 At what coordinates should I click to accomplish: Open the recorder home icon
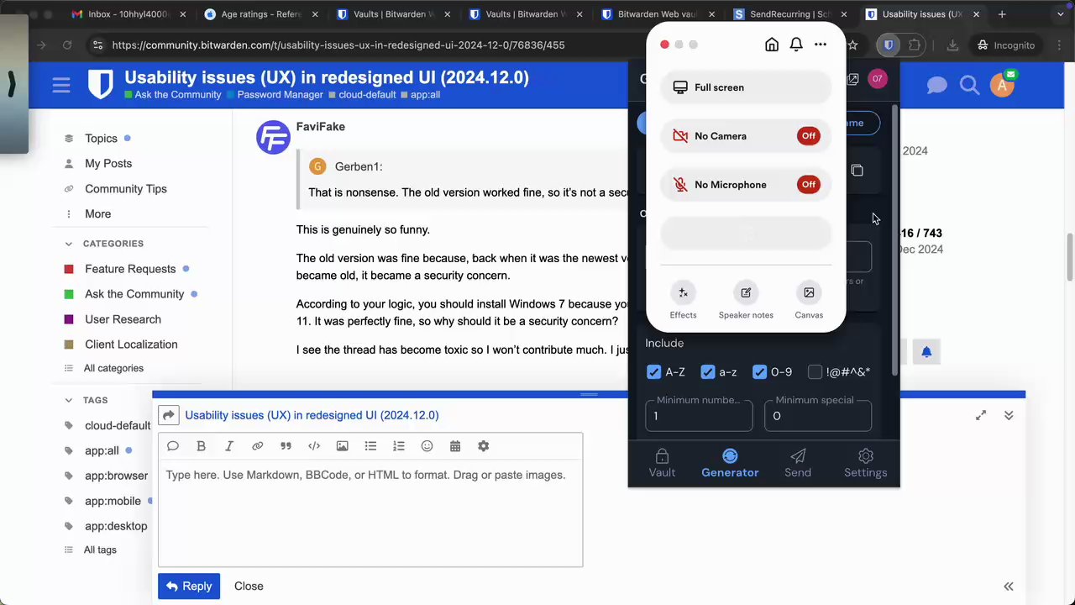point(772,45)
